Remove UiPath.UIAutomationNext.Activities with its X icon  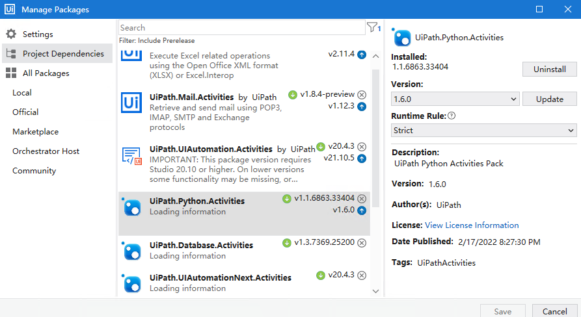point(362,275)
